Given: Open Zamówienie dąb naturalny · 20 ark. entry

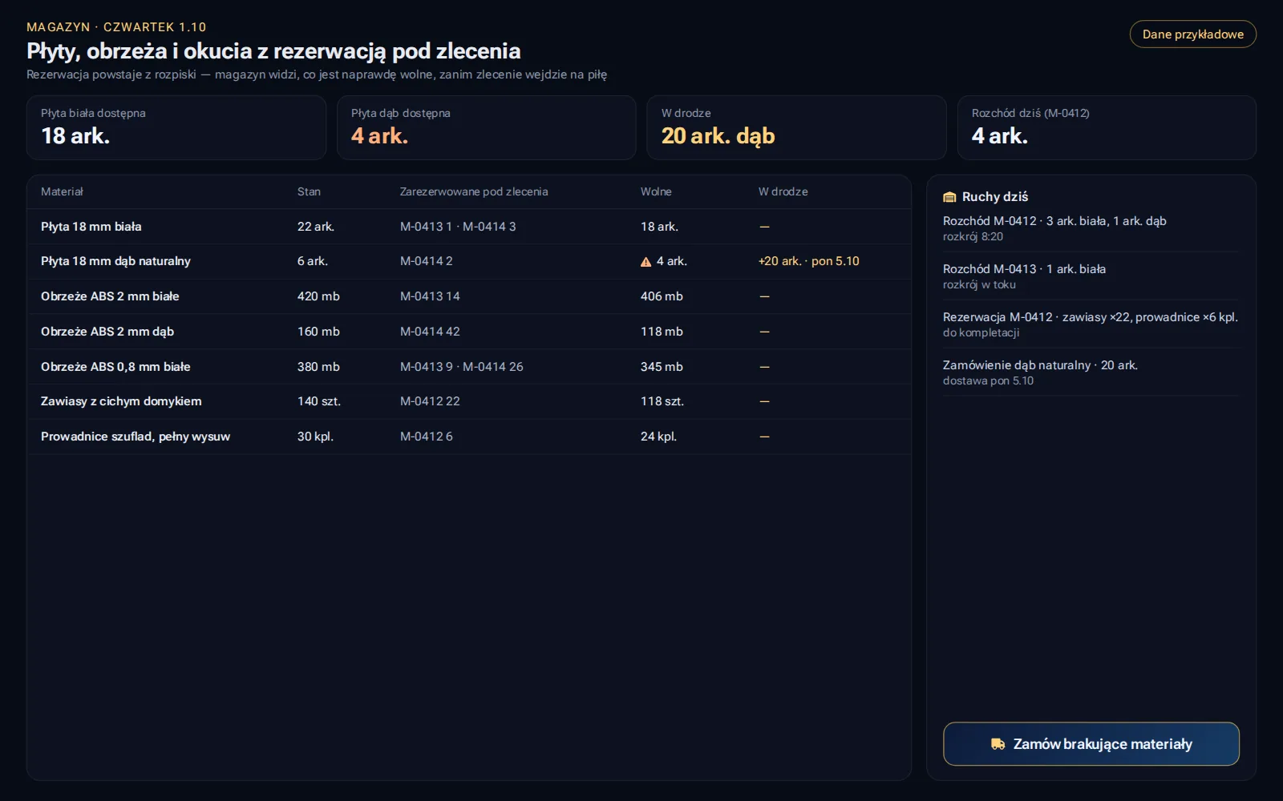Looking at the screenshot, I should tap(1091, 372).
